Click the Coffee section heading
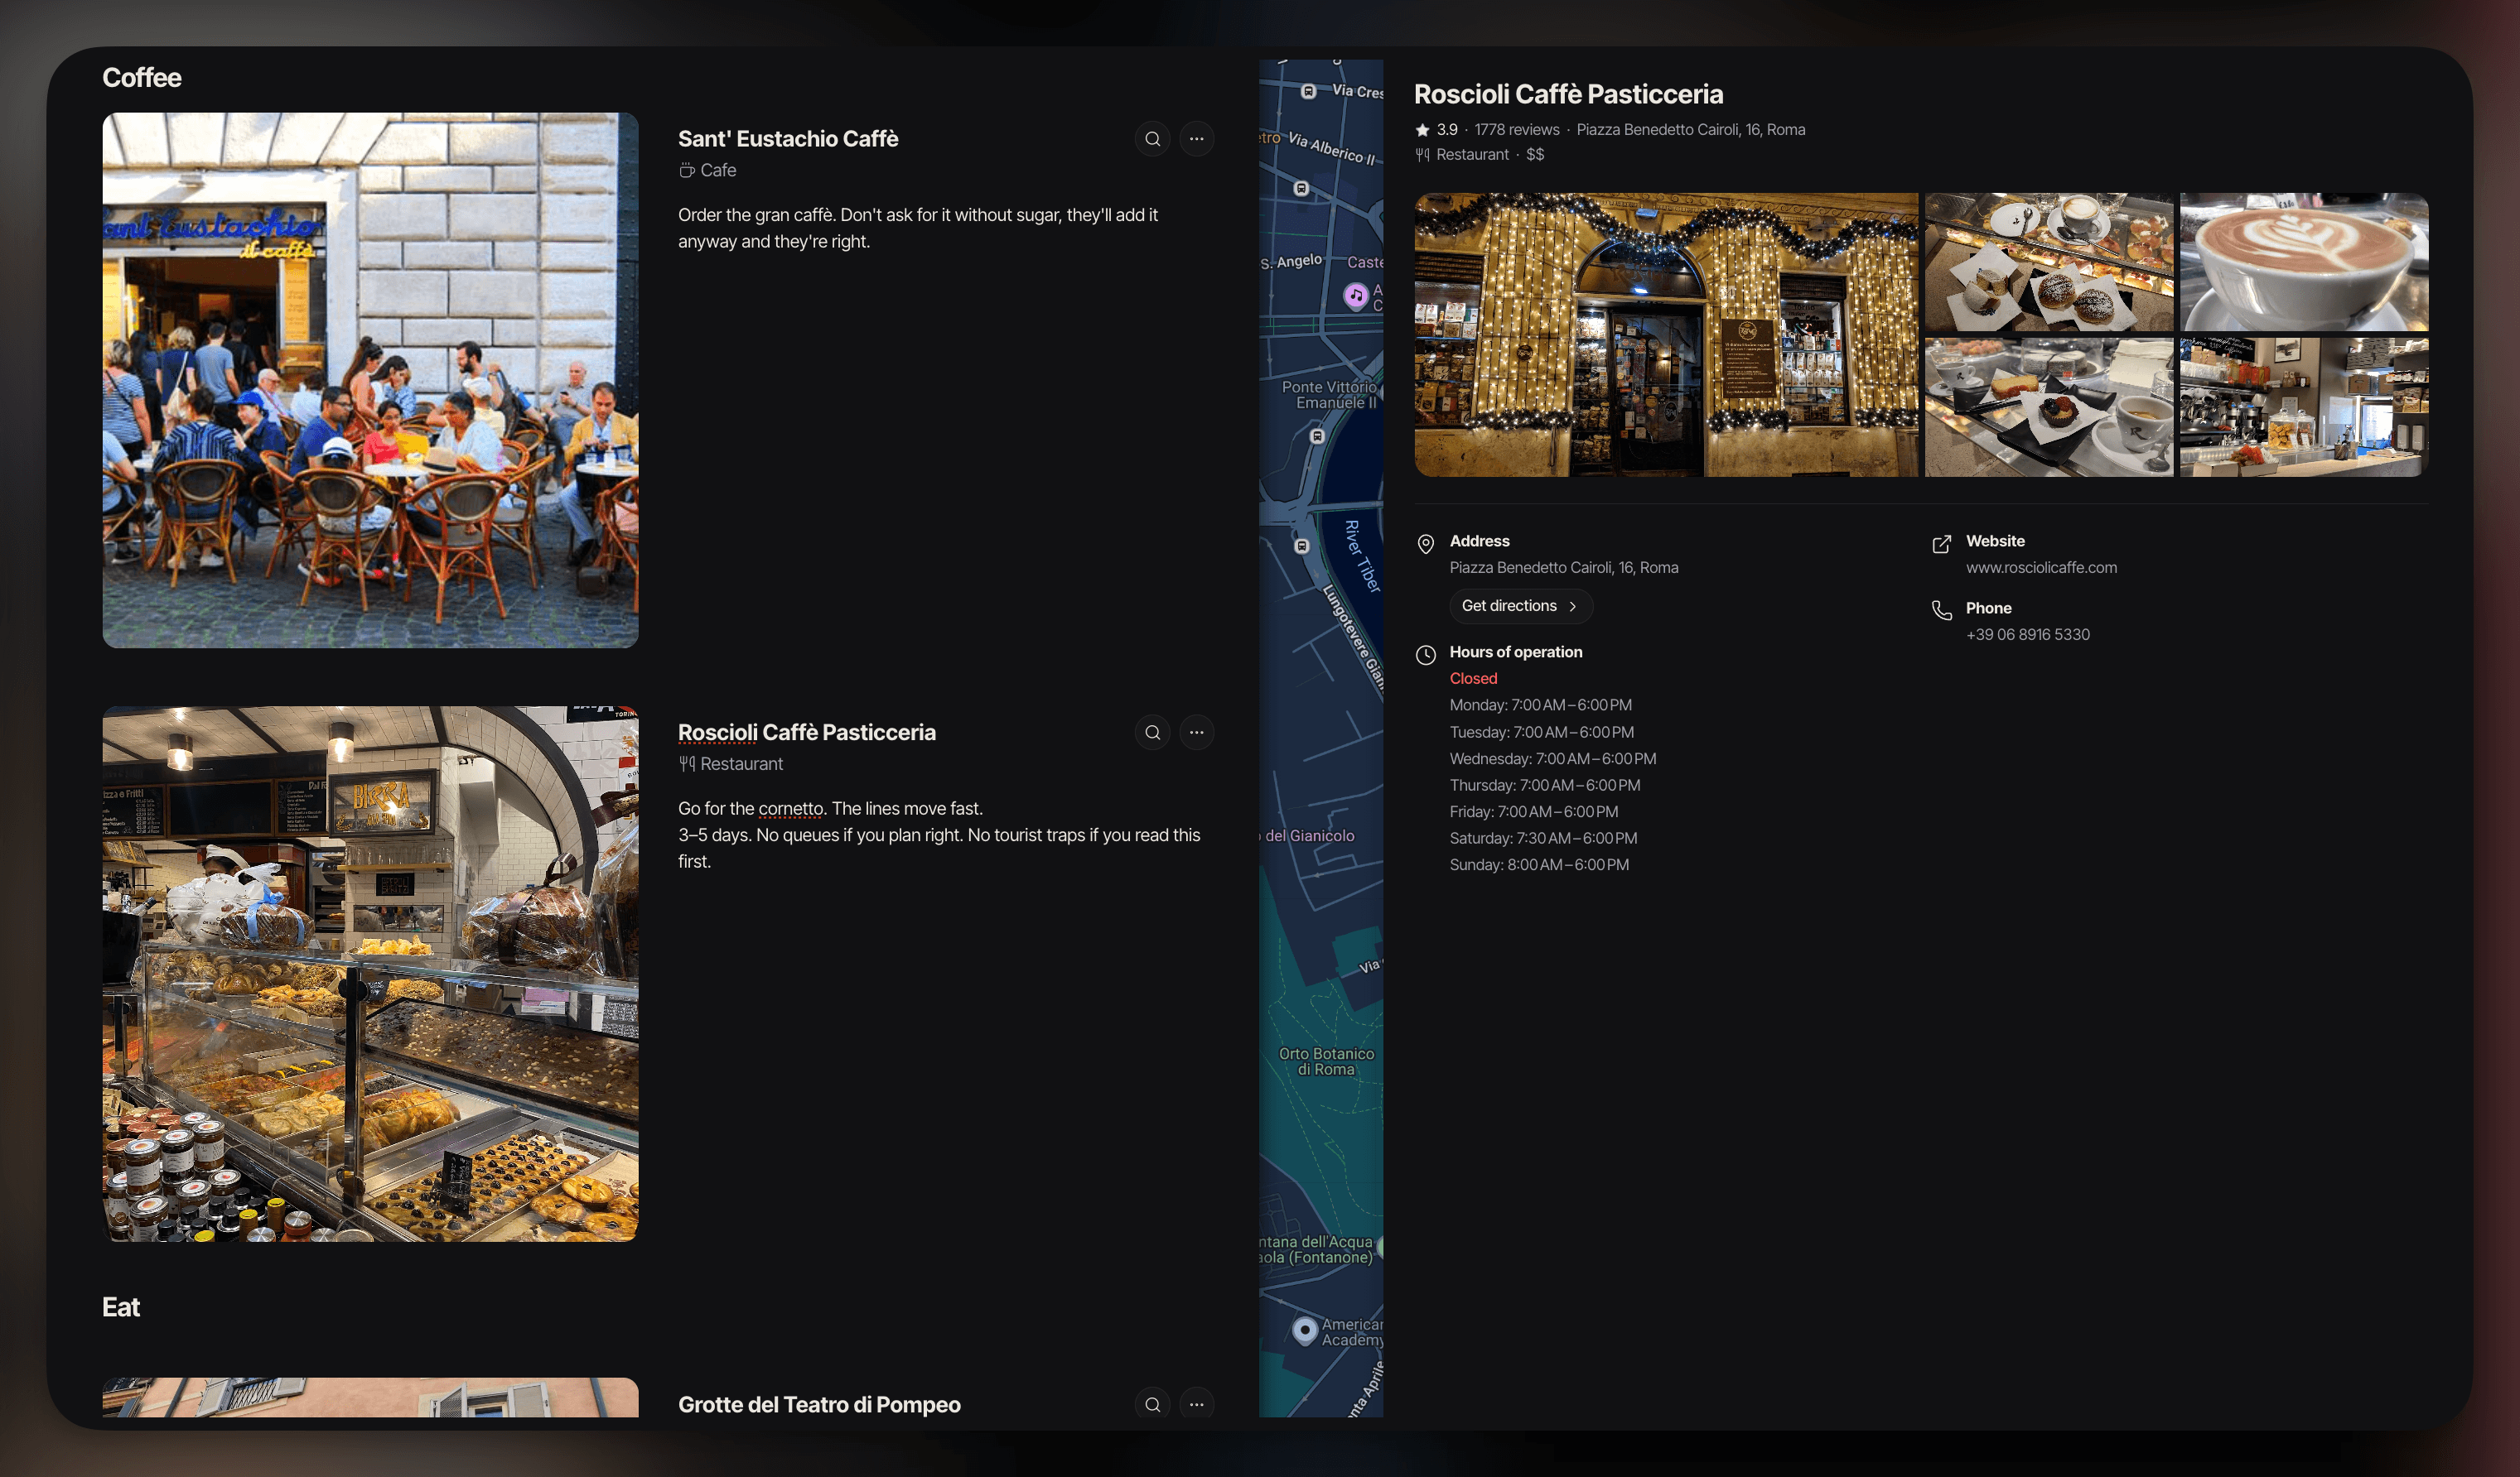Screen dimensions: 2520x1477 coord(142,78)
